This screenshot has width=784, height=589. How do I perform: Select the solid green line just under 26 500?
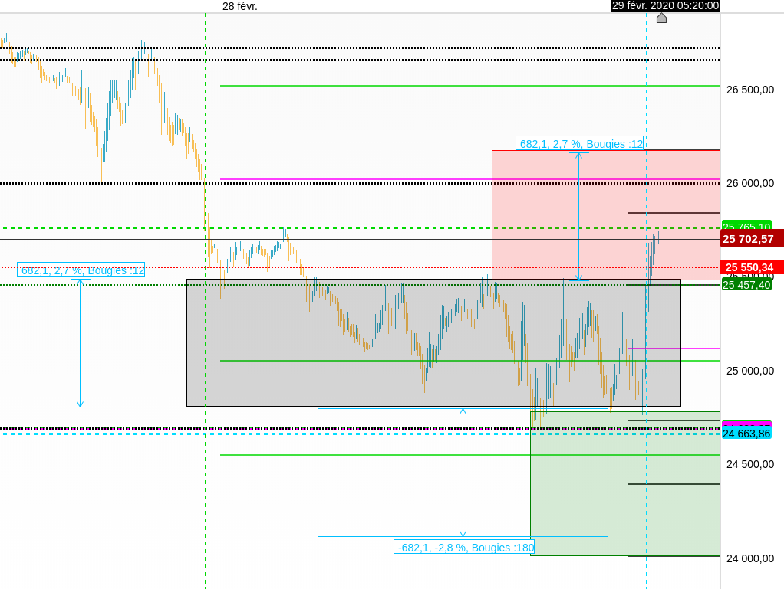(470, 86)
